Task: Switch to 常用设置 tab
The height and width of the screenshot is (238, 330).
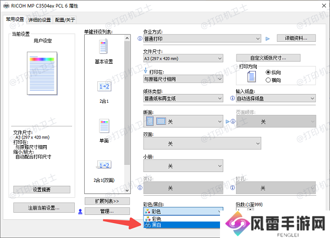Action: [15, 19]
